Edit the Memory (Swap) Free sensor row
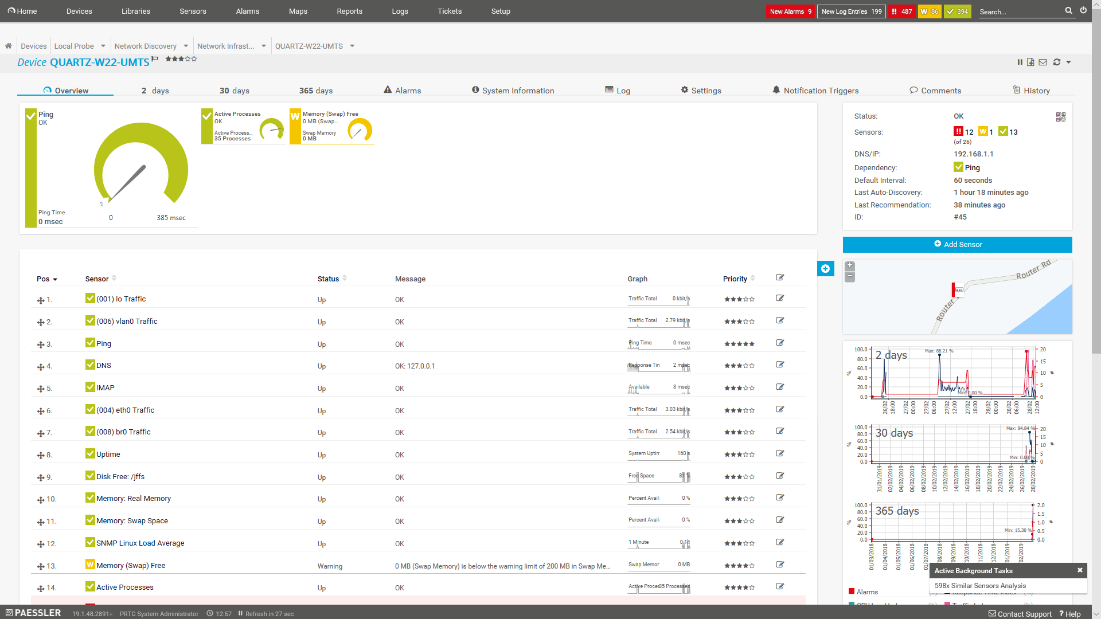 click(x=780, y=565)
